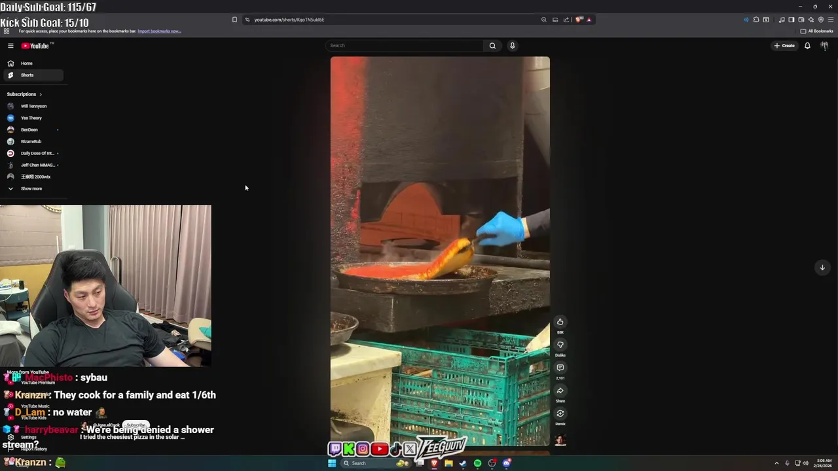Click the taskbar Search box
This screenshot has height=471, width=838.
[376, 463]
